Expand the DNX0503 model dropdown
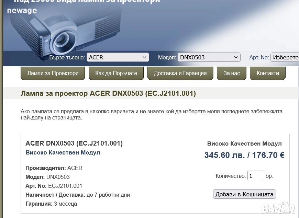 pos(209,57)
